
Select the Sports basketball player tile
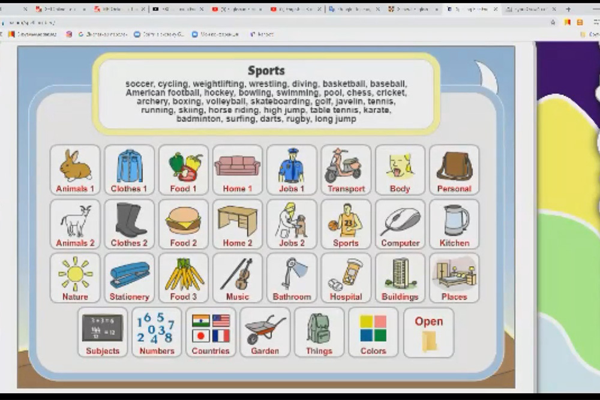click(346, 224)
